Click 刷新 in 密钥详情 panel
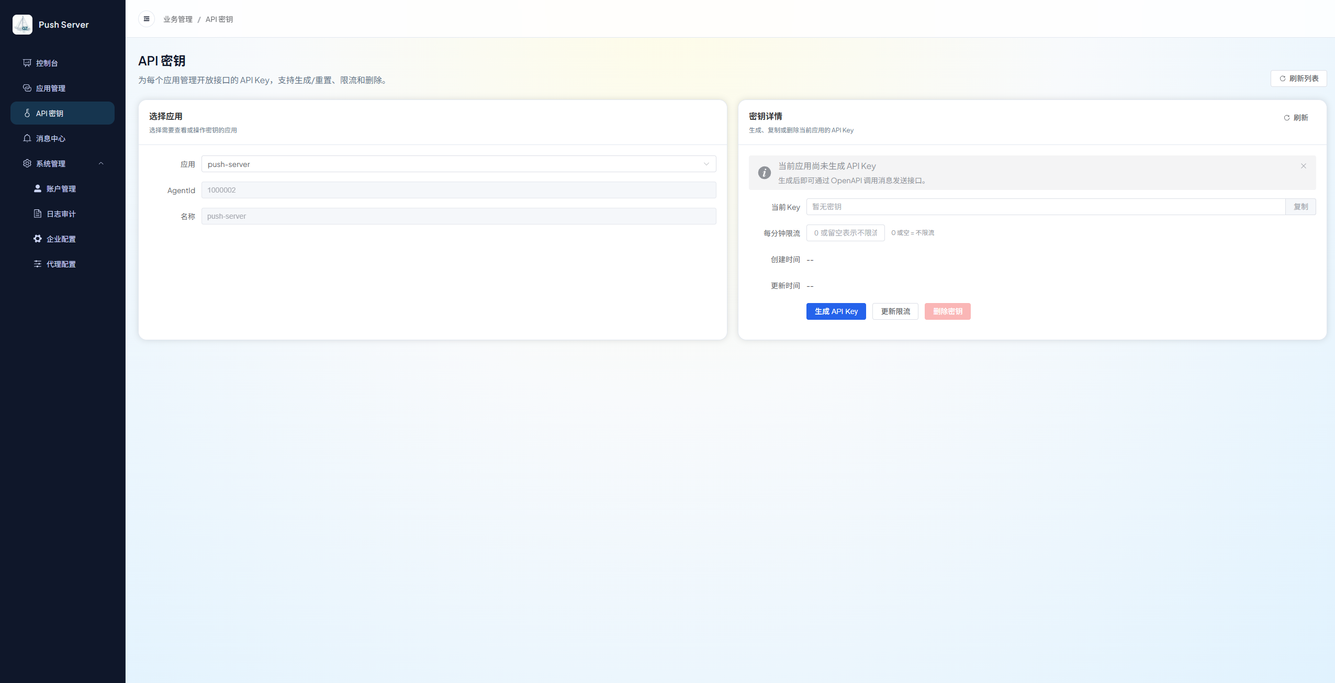 coord(1296,118)
